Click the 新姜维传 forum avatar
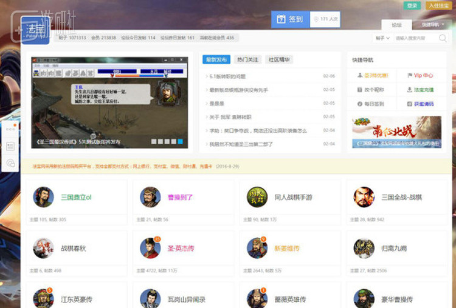The height and width of the screenshot is (308, 456). coord(257,248)
